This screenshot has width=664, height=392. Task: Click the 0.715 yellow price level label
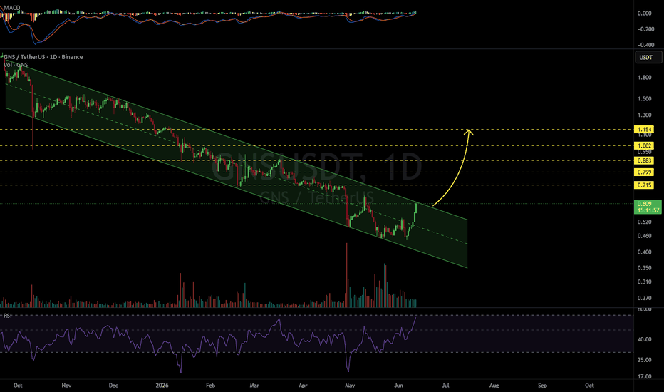643,185
